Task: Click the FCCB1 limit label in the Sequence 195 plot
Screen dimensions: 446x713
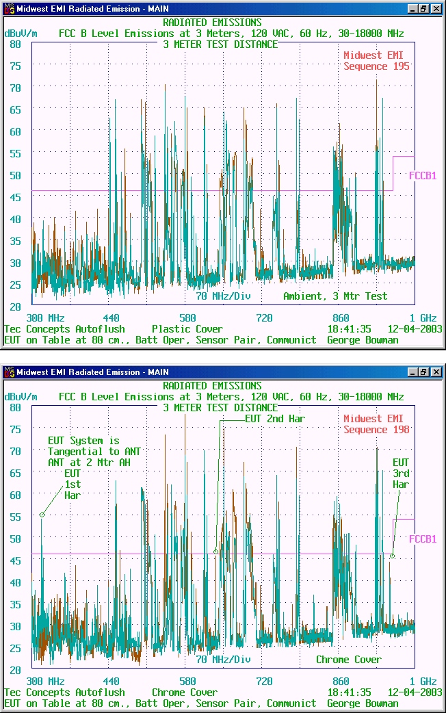Action: click(422, 176)
